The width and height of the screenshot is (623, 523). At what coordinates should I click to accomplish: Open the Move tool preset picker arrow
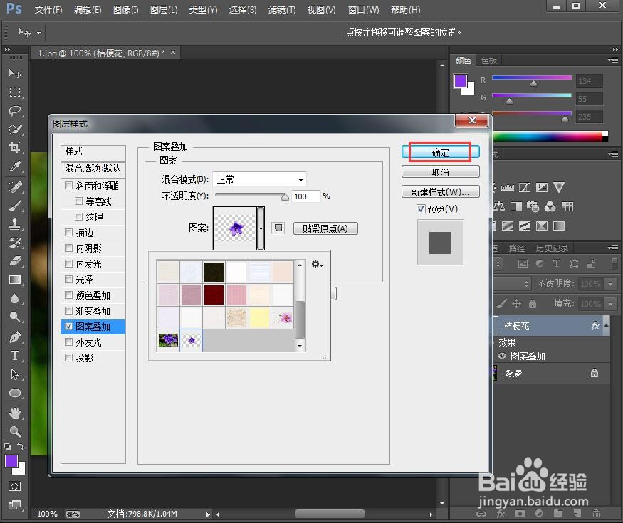tap(38, 33)
